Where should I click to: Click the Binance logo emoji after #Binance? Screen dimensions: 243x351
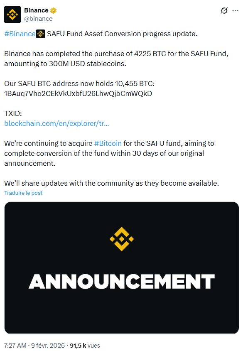pos(40,34)
